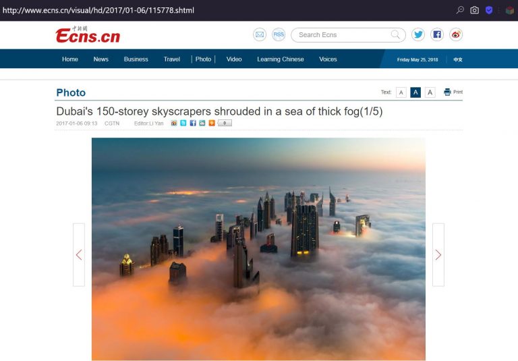
Task: Share article via small Weibo icon
Action: 174,123
